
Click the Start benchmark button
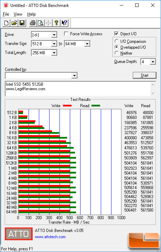pyautogui.click(x=144, y=75)
